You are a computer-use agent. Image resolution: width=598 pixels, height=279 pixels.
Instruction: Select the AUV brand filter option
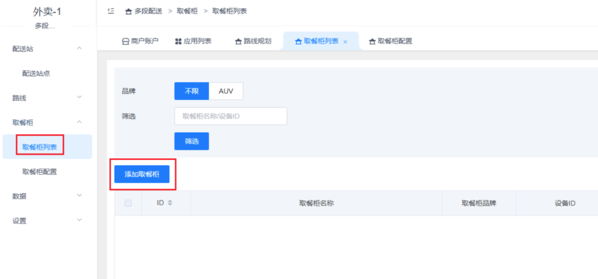pos(225,91)
